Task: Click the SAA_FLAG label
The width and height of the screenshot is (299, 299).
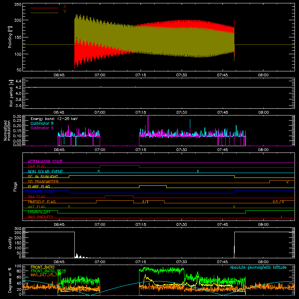Action: (37, 197)
